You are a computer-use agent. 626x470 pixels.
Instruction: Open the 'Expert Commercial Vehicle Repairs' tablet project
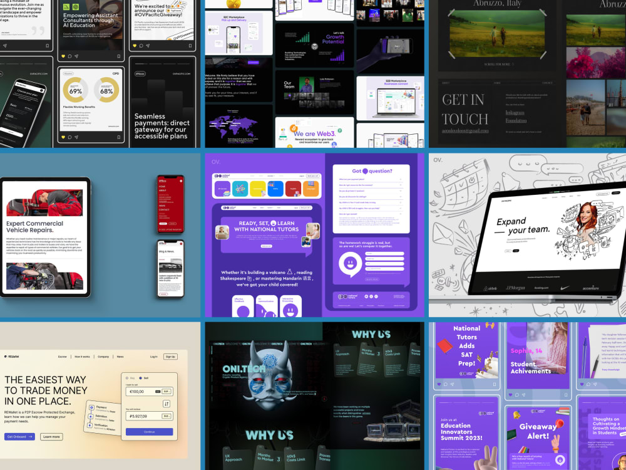45,238
